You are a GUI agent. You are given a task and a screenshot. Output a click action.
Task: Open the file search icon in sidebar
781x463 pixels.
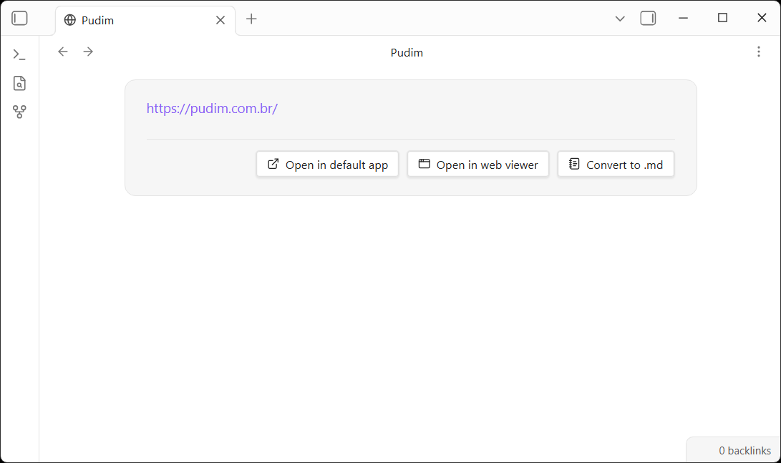pyautogui.click(x=19, y=83)
